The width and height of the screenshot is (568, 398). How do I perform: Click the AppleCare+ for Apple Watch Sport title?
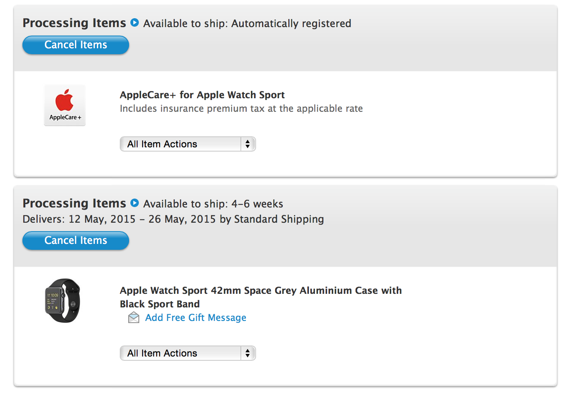point(202,95)
